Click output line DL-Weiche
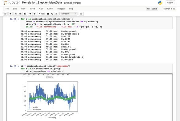The width and height of the screenshot is (180, 121). click(46, 60)
